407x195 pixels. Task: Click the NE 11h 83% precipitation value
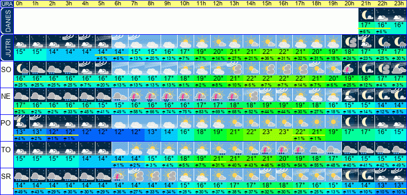[202, 112]
